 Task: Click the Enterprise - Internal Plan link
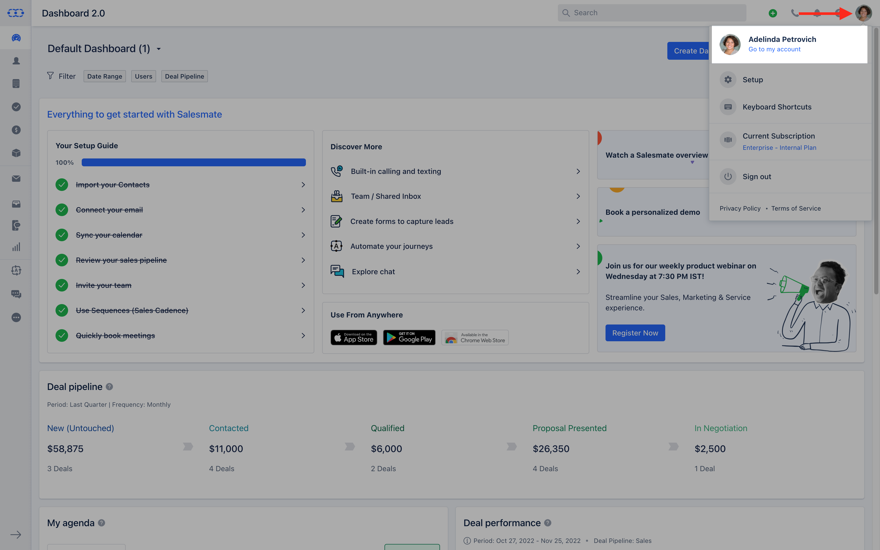point(779,148)
